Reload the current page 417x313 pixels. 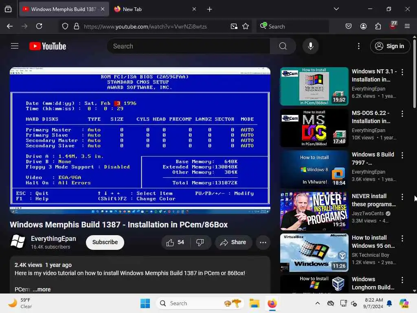point(39,26)
